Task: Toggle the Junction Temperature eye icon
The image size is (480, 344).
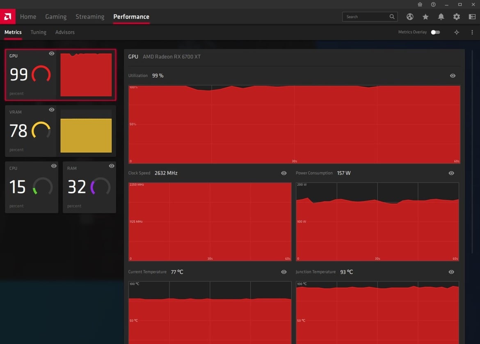Action: point(451,272)
